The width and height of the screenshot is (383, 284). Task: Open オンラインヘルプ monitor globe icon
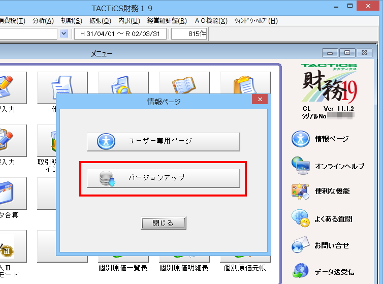300,166
